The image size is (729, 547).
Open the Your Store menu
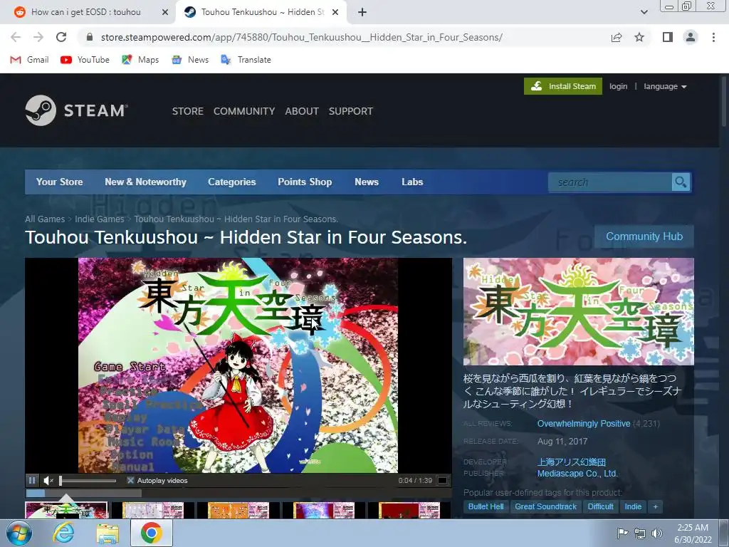coord(60,182)
